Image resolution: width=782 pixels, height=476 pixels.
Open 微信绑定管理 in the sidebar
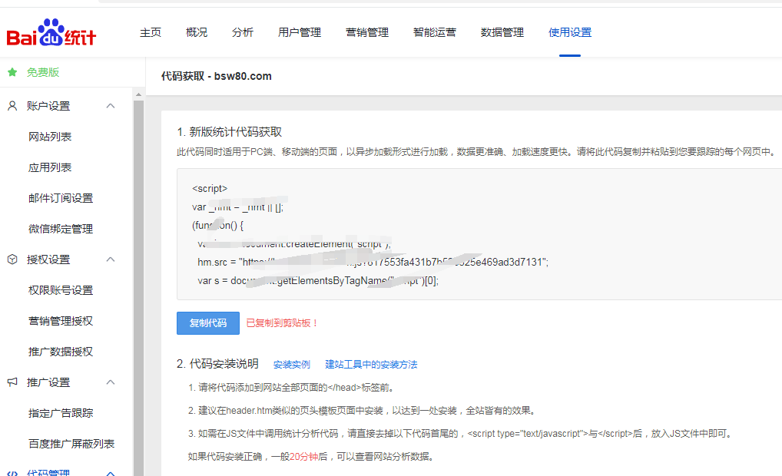pos(61,229)
